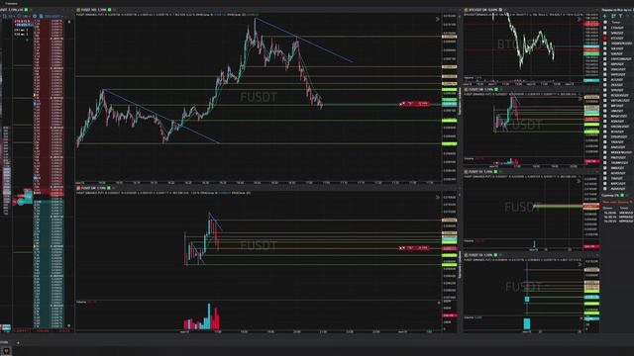Click the watchlist sort icon
634x356 pixels.
pyautogui.click(x=613, y=16)
